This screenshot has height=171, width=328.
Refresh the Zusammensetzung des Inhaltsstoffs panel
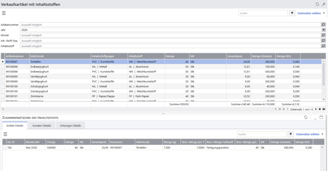coord(306,117)
